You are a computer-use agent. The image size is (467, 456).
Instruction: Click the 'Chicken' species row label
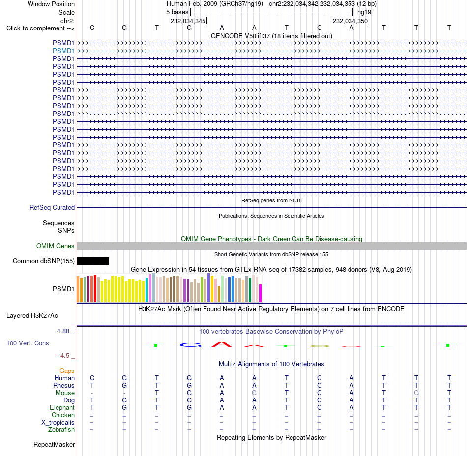coord(63,415)
